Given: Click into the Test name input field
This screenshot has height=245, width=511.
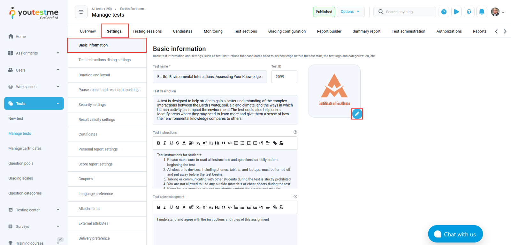Looking at the screenshot, I should [210, 77].
